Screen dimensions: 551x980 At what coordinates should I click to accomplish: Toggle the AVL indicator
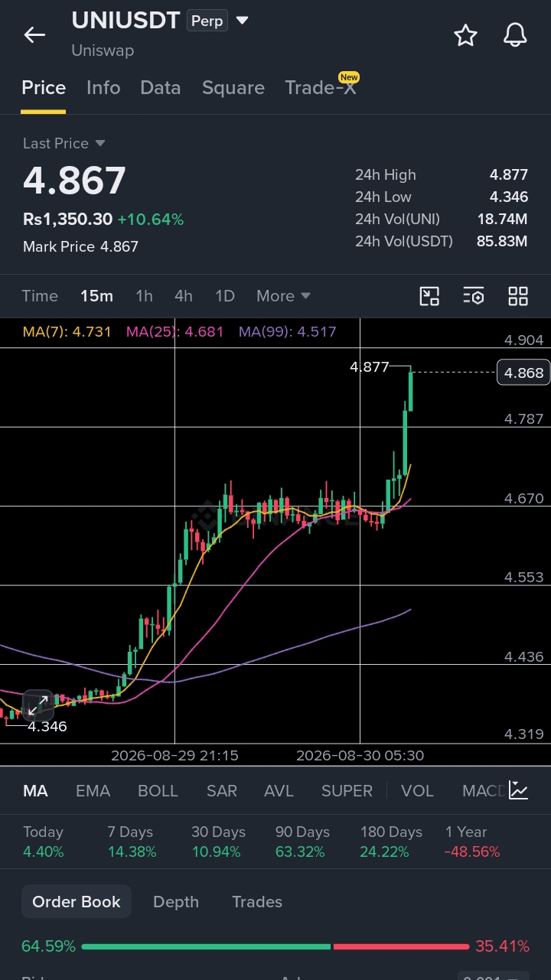tap(279, 791)
